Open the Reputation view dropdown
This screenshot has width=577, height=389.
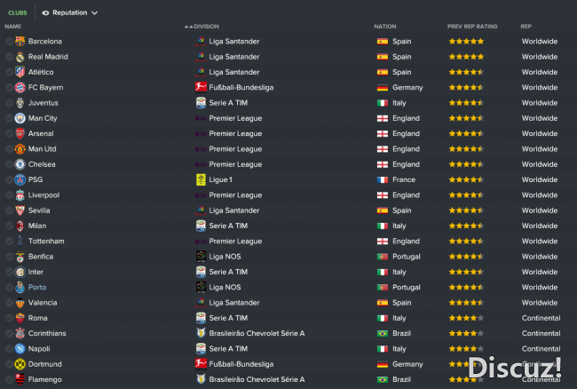tap(69, 12)
